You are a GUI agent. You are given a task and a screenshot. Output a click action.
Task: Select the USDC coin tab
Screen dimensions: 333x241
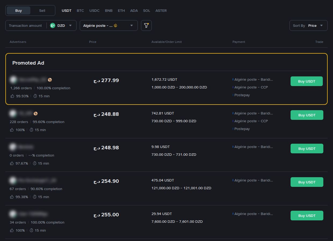pos(95,11)
